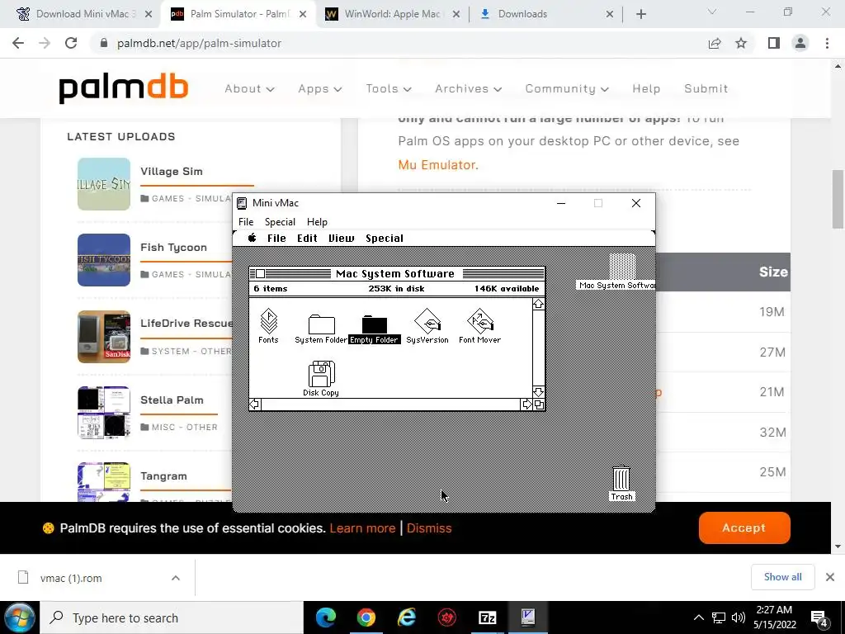Expand the Apps dropdown on palmdb
Image resolution: width=845 pixels, height=634 pixels.
pyautogui.click(x=320, y=88)
